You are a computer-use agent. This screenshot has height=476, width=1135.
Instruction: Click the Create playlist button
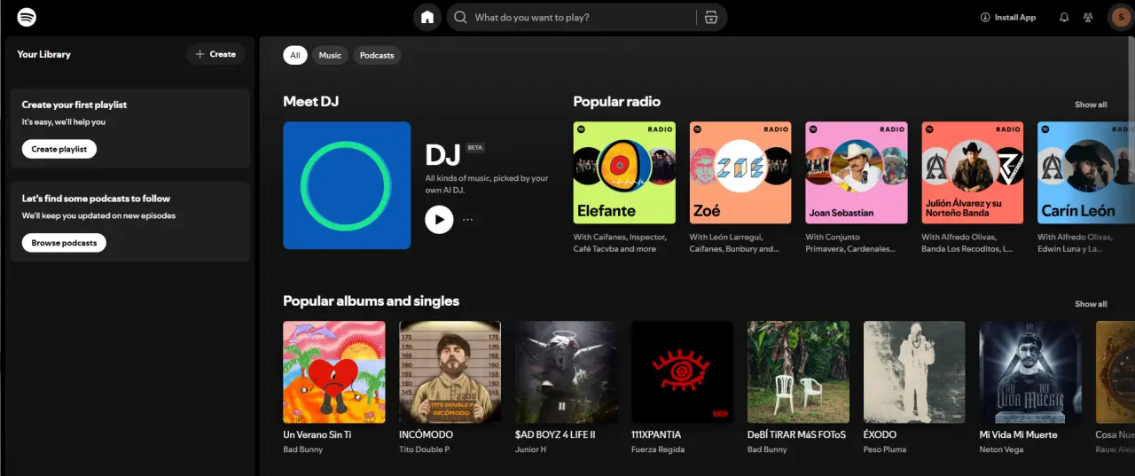click(x=59, y=149)
